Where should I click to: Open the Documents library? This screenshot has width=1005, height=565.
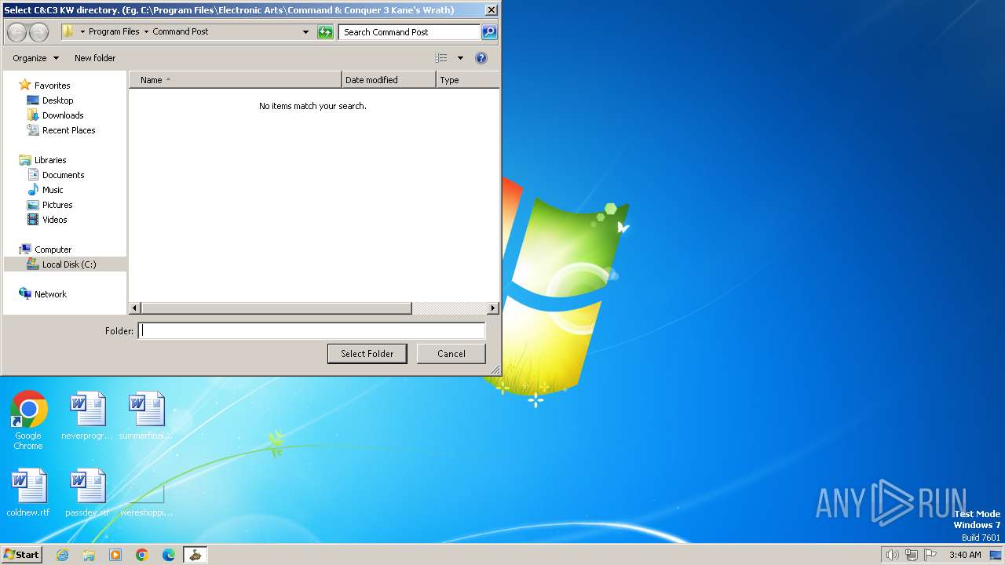click(x=63, y=175)
